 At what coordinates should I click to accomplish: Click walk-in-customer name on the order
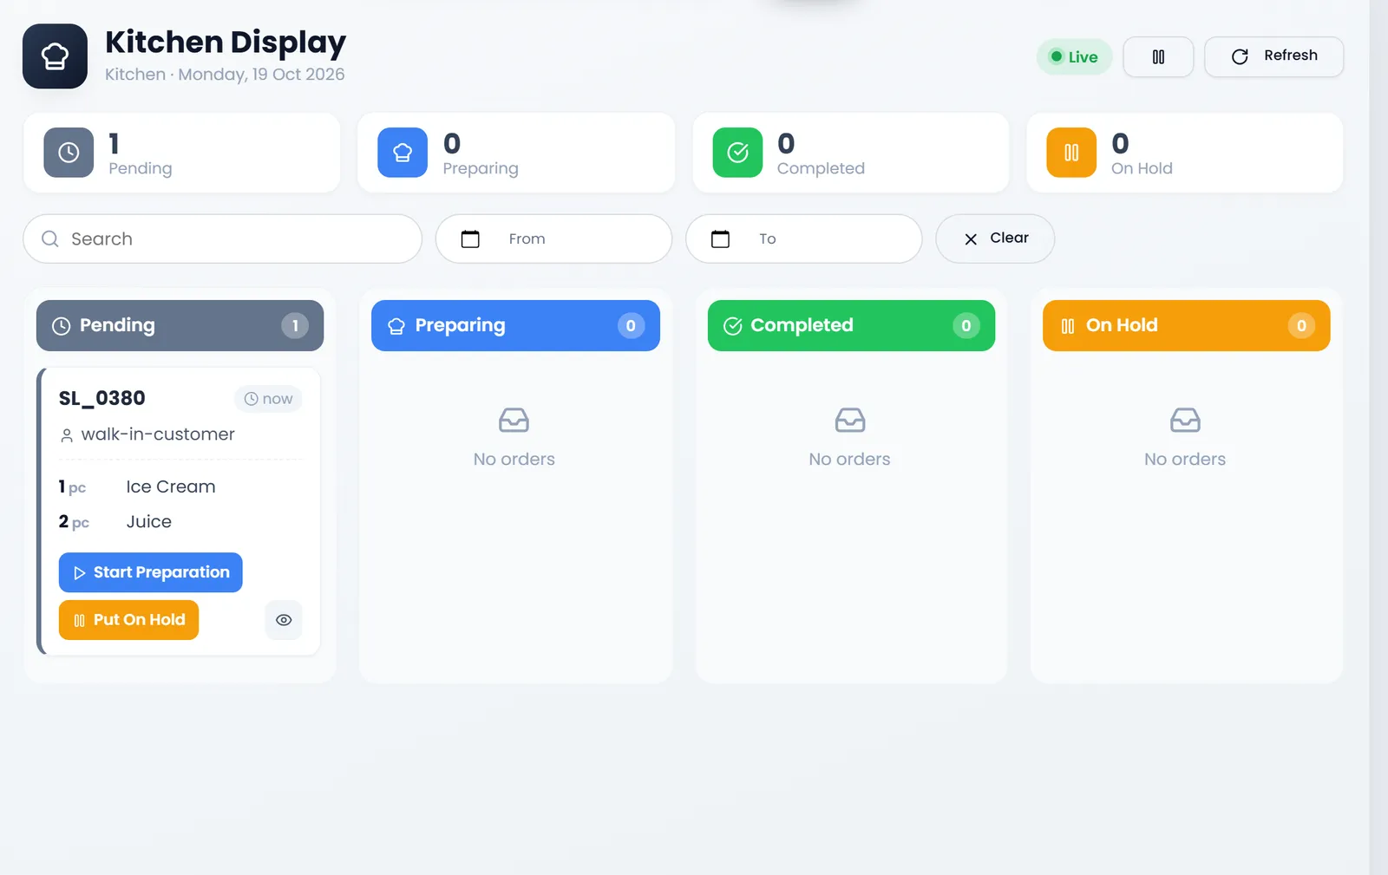[158, 434]
